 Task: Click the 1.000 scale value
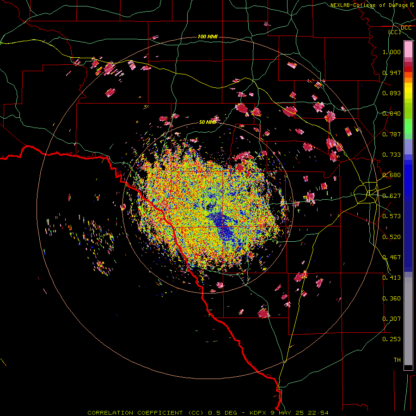tap(392, 52)
